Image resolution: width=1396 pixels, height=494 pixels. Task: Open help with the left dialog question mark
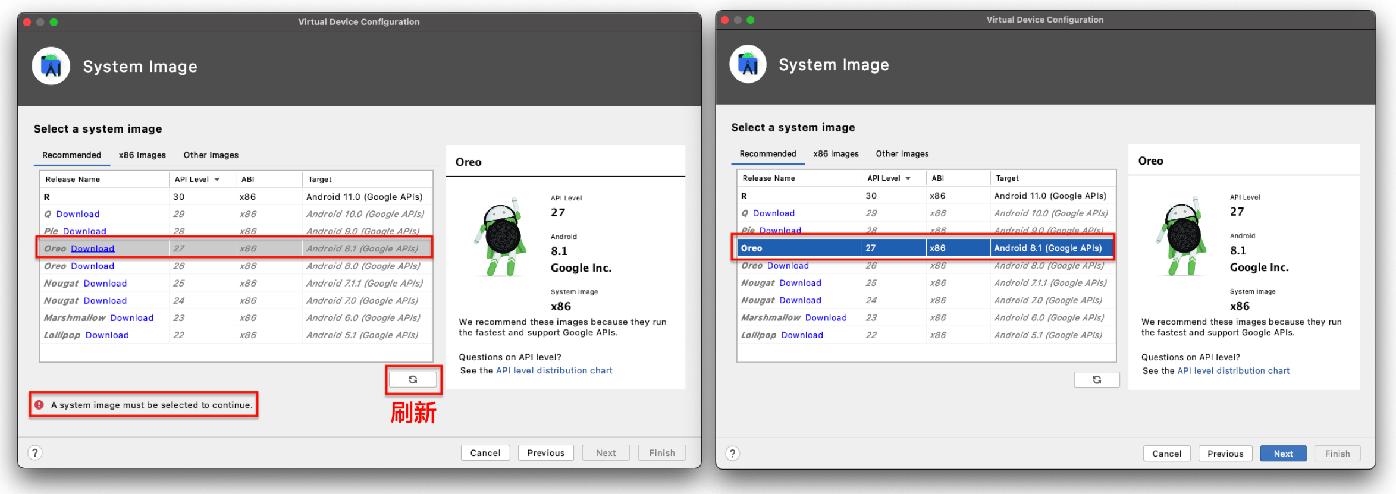pos(35,453)
